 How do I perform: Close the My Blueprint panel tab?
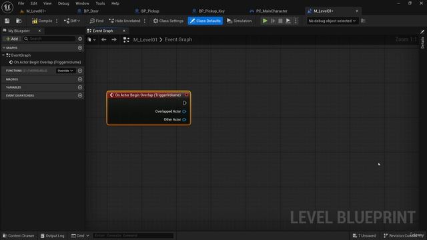click(39, 31)
